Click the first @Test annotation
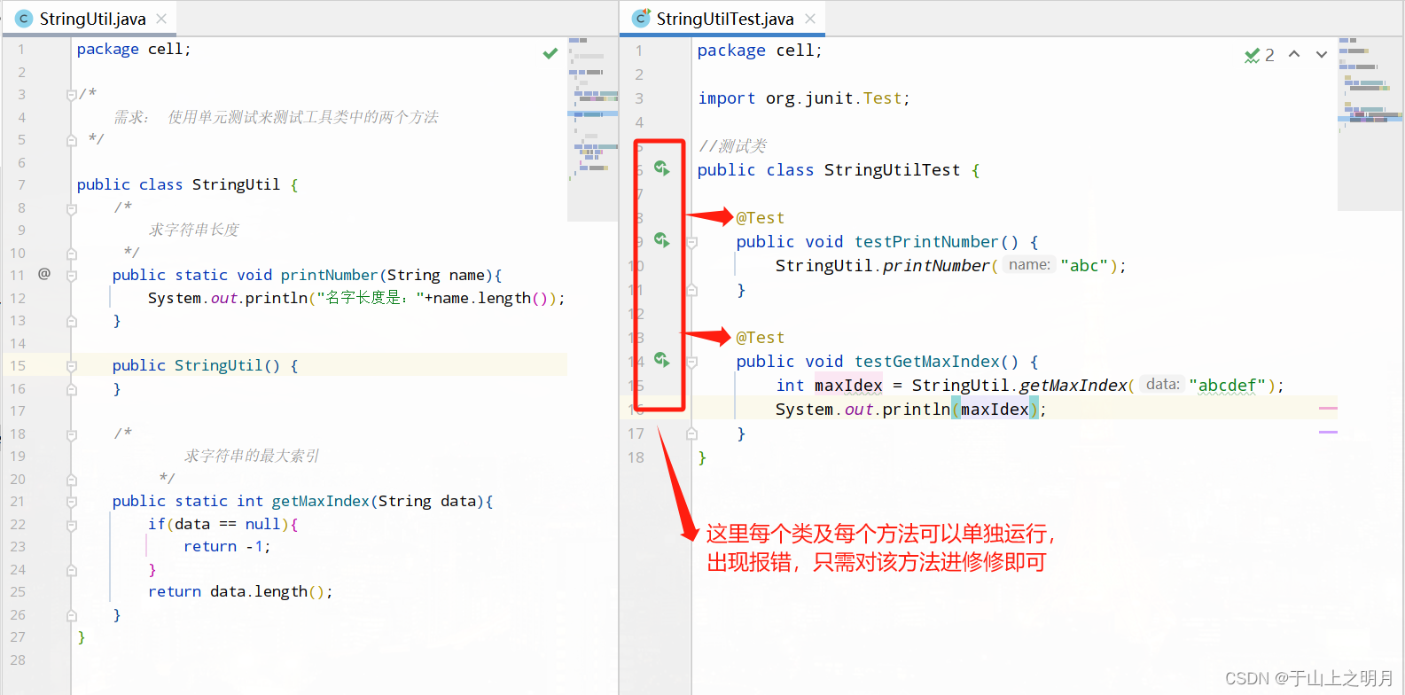The width and height of the screenshot is (1405, 695). coord(761,218)
